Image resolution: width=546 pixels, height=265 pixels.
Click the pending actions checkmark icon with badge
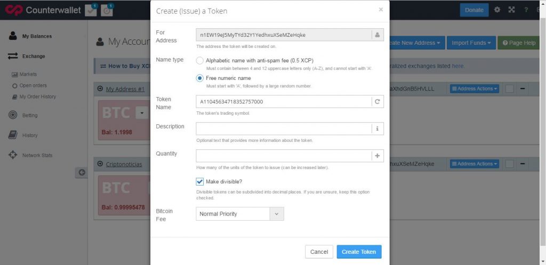pos(91,10)
